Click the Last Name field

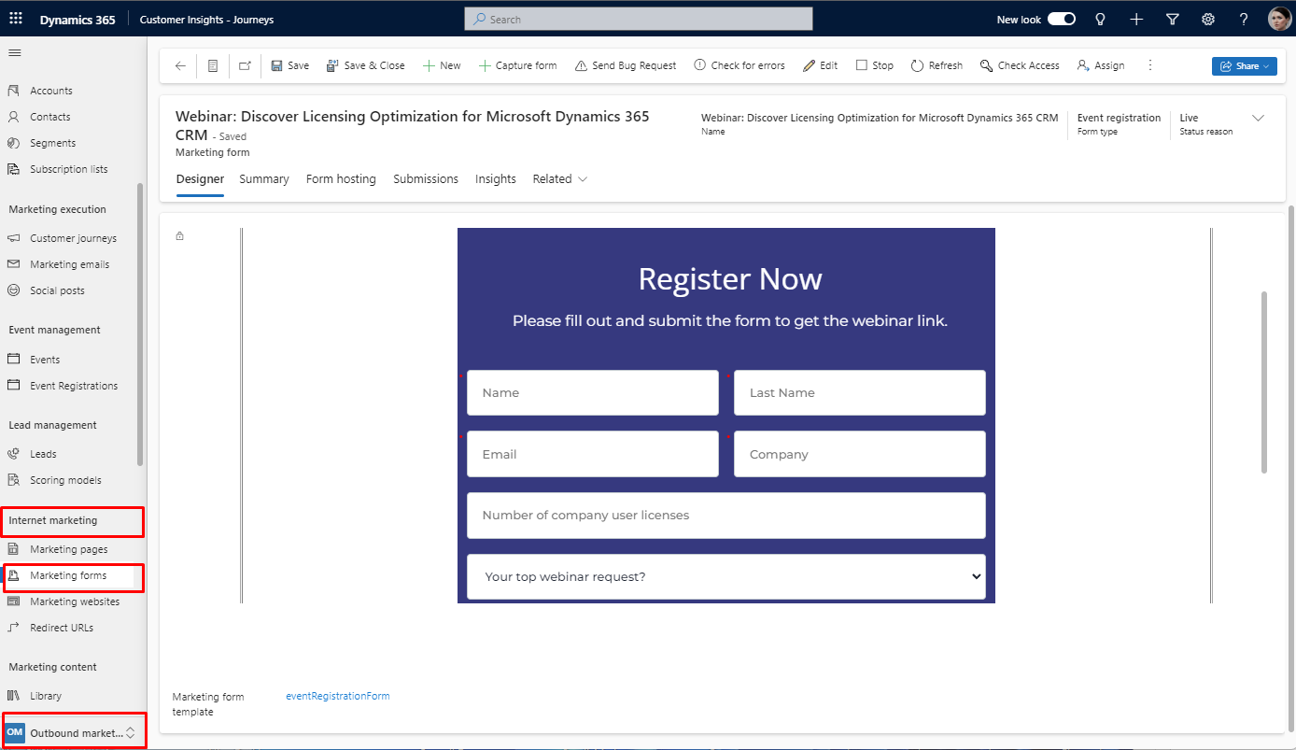click(x=860, y=393)
